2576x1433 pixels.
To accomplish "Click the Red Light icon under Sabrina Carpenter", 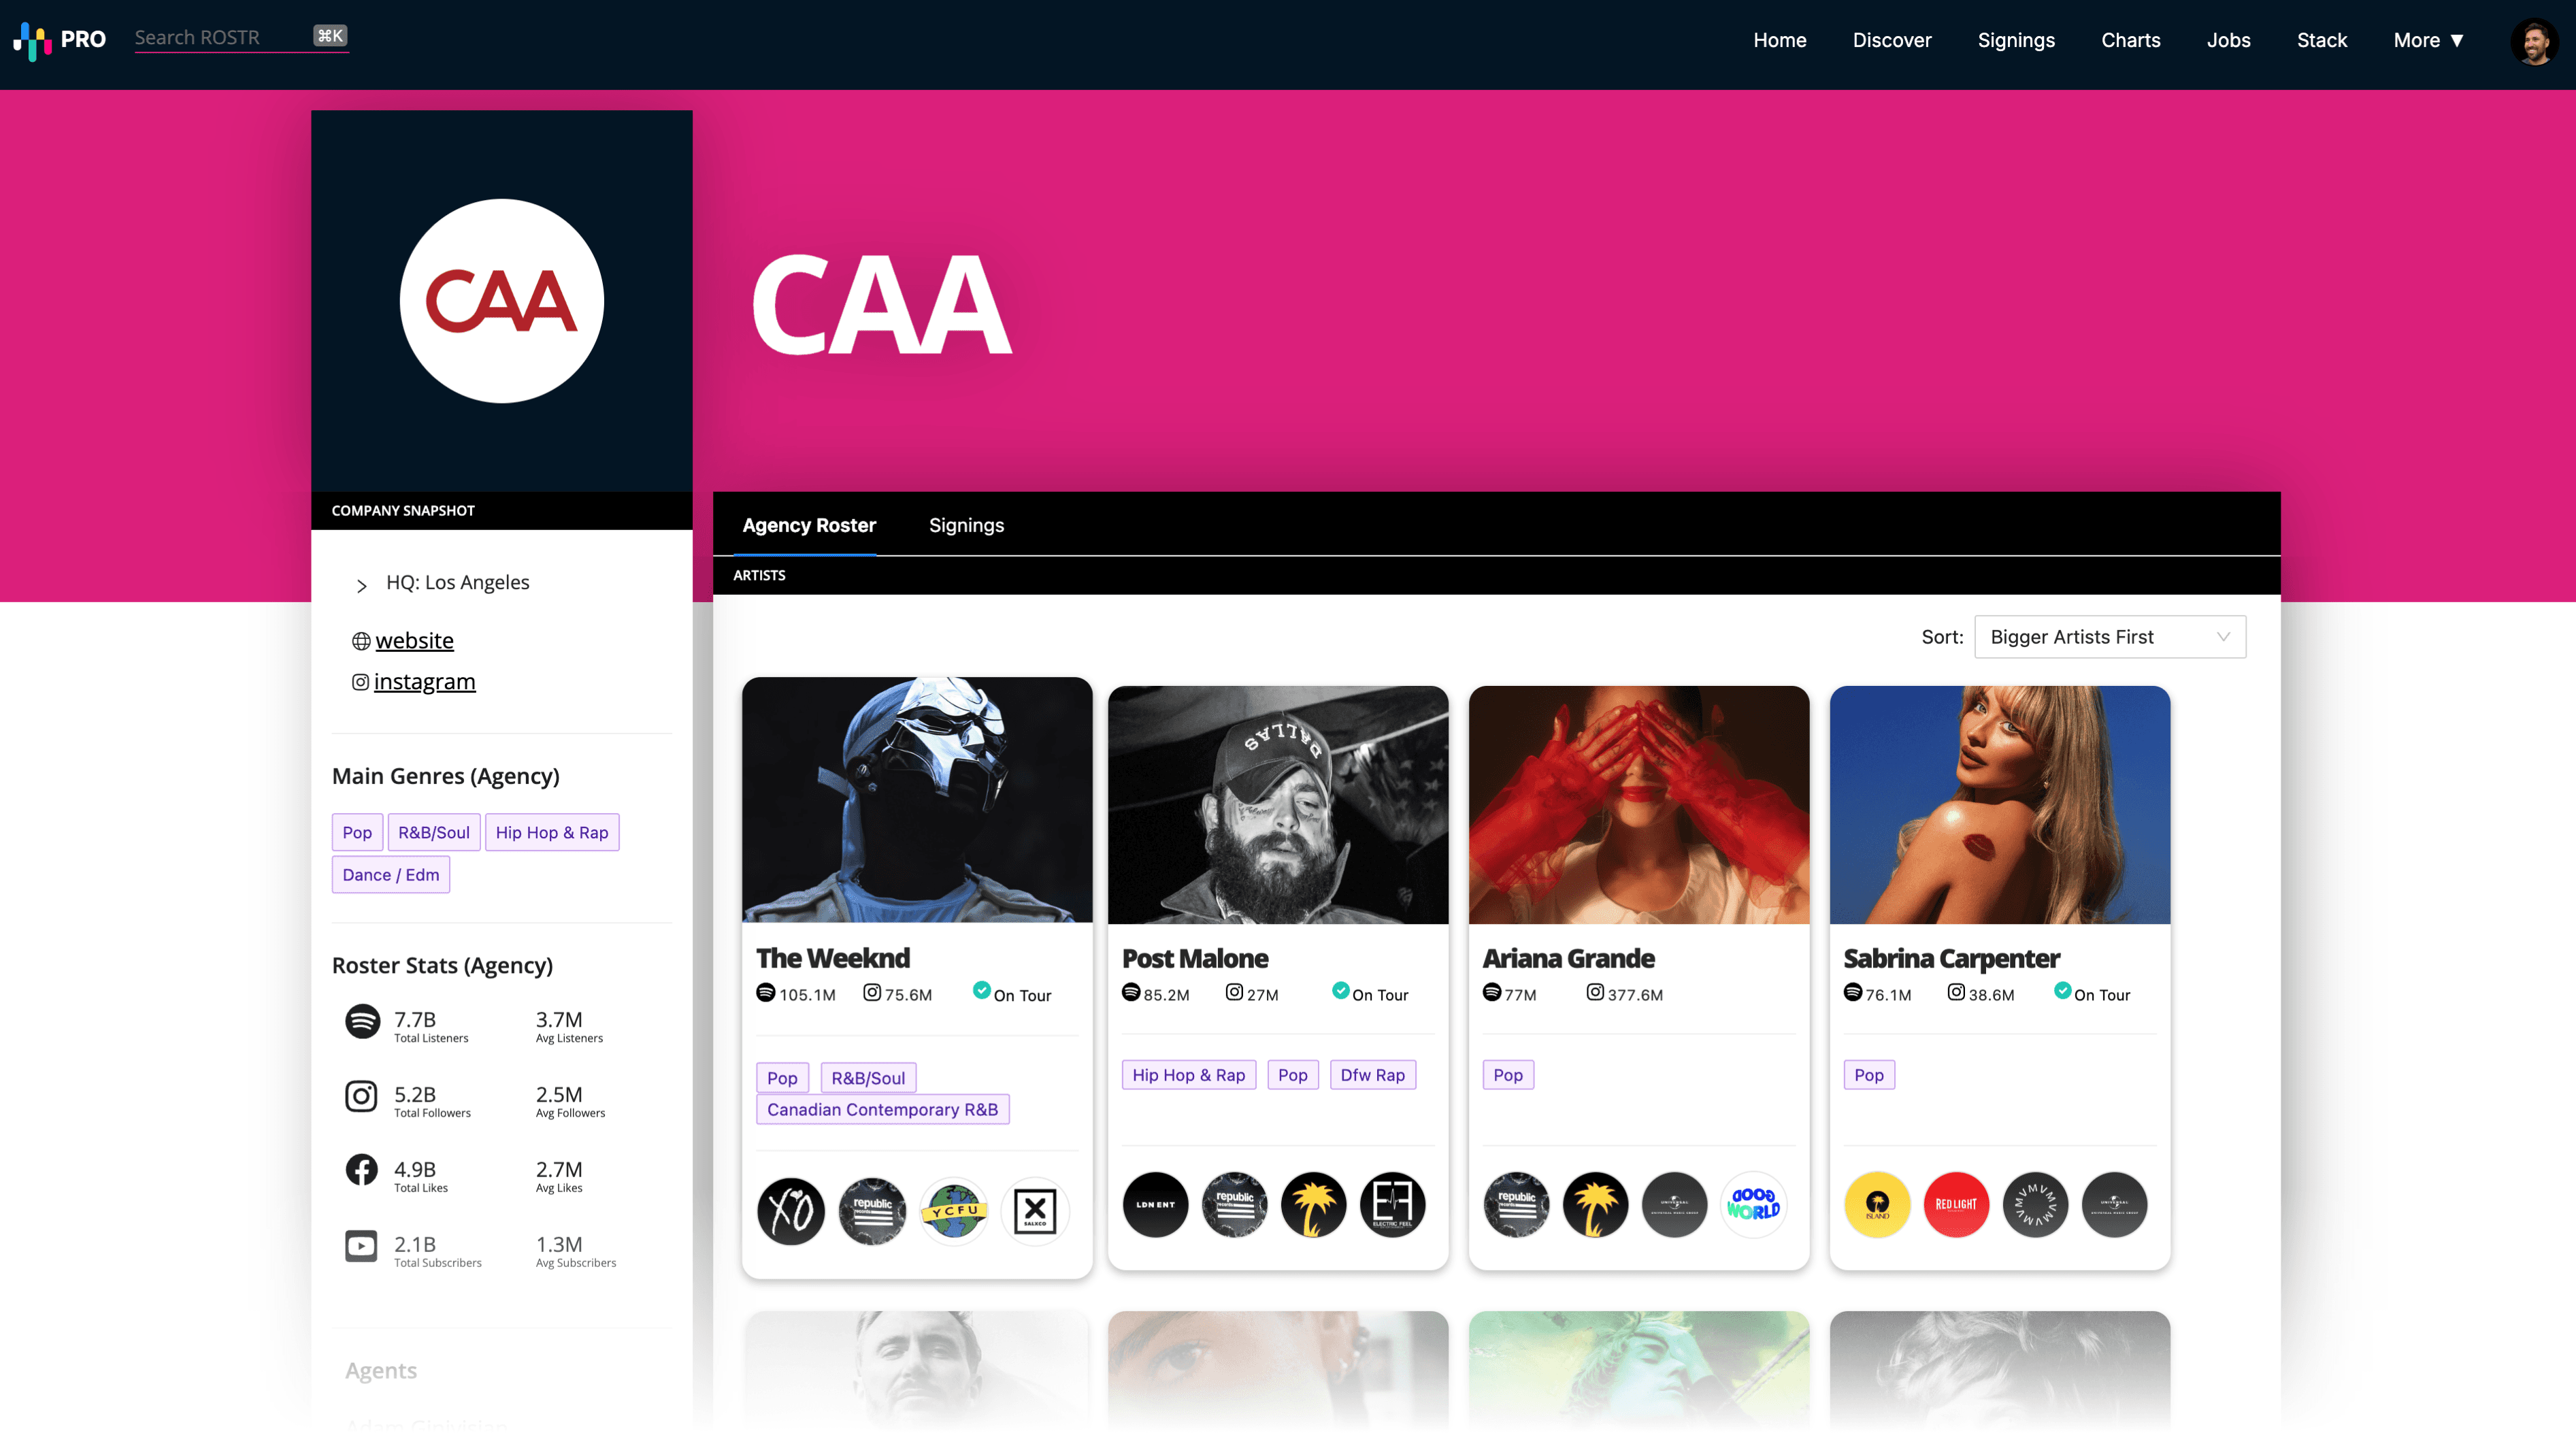I will click(x=1956, y=1204).
